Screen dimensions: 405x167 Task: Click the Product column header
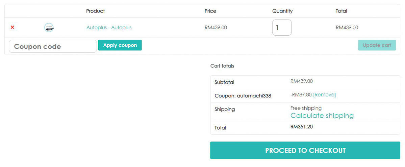coord(95,11)
